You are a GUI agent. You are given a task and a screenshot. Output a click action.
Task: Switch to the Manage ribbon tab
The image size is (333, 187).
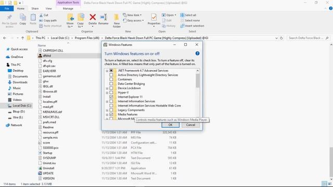click(x=68, y=8)
